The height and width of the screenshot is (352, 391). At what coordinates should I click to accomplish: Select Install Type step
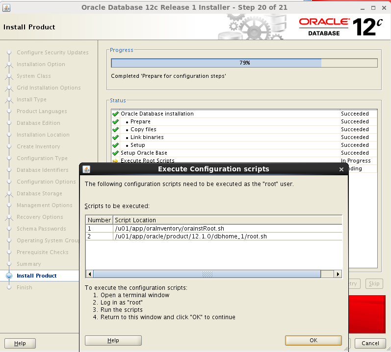pyautogui.click(x=31, y=99)
